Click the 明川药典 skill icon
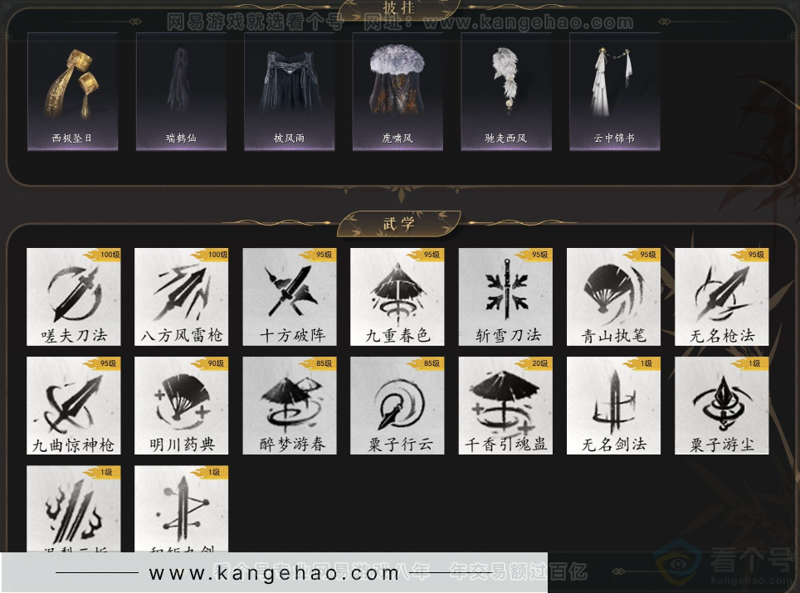 pos(181,406)
